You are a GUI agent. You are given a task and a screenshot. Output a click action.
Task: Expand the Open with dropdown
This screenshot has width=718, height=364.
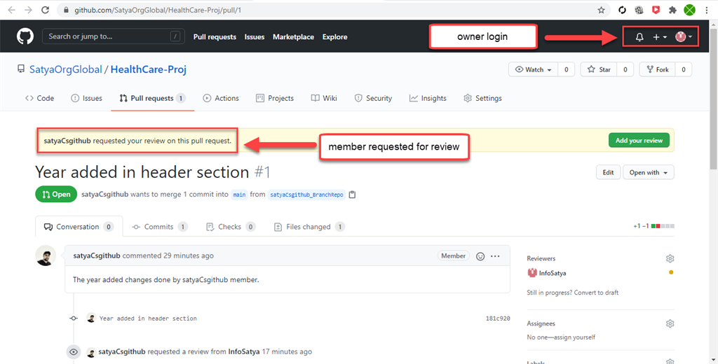[x=649, y=172]
